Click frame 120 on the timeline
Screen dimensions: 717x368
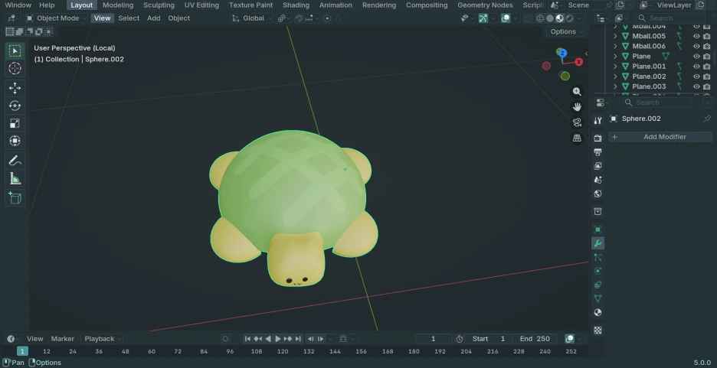[x=283, y=351]
